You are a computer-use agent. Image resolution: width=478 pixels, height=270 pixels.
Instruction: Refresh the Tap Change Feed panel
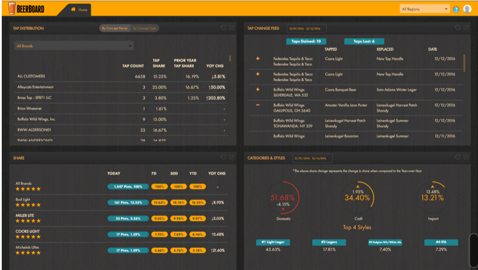click(457, 28)
